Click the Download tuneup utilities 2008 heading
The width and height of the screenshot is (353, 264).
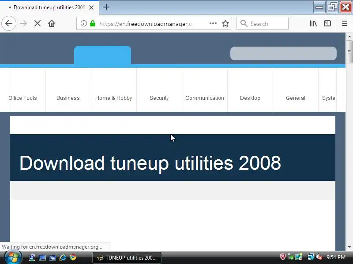pos(150,163)
